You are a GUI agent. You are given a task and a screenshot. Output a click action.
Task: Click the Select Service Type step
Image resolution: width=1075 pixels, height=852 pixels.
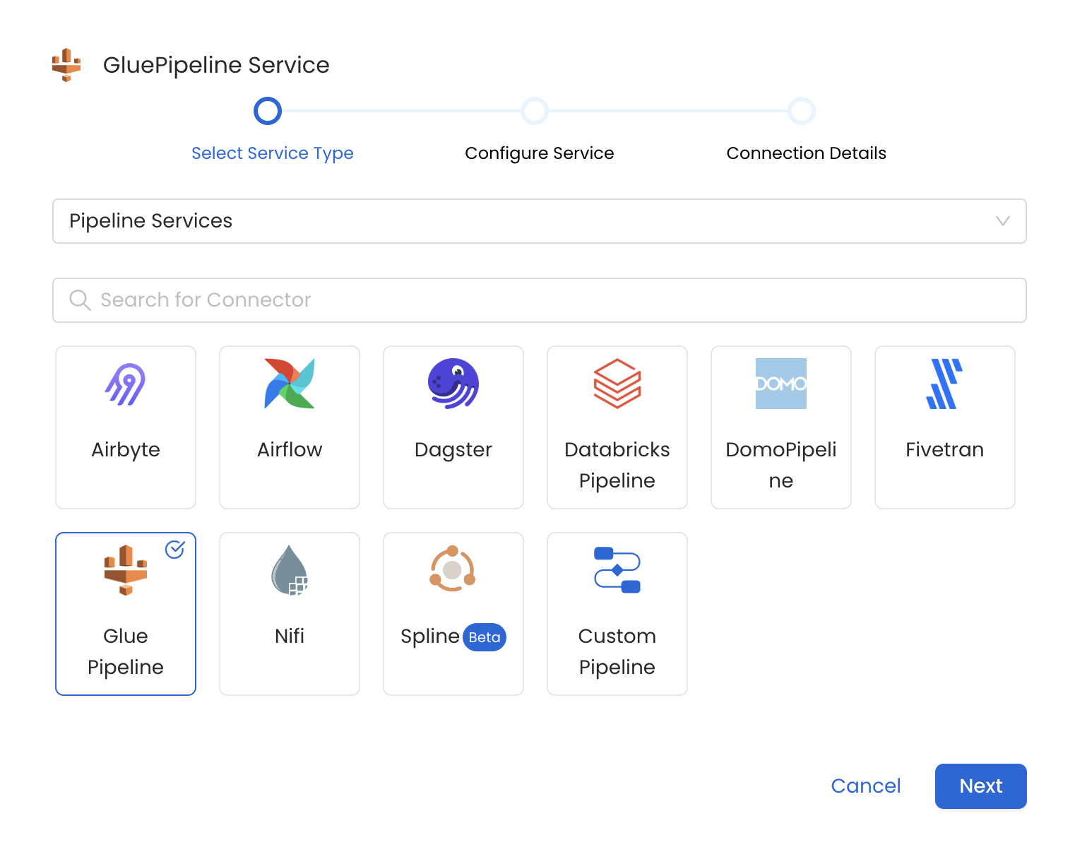pos(273,153)
